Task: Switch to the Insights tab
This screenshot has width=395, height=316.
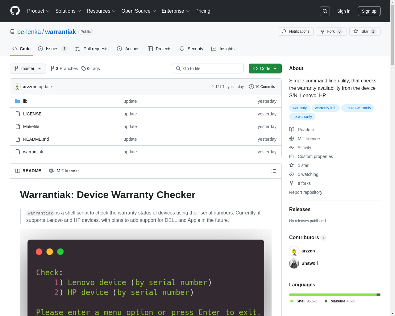Action: point(223,49)
